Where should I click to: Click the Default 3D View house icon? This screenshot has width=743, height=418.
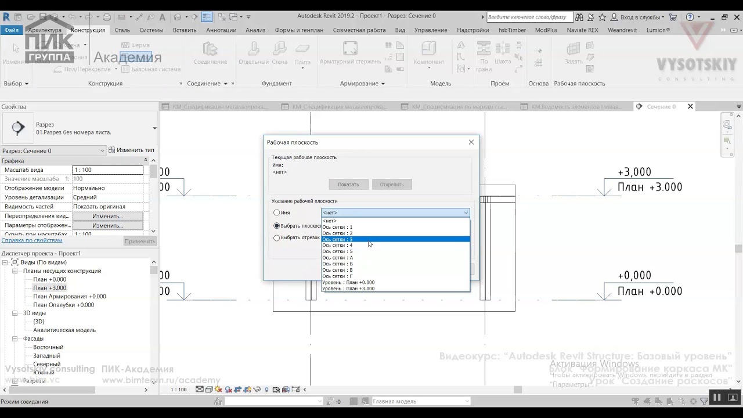click(178, 17)
